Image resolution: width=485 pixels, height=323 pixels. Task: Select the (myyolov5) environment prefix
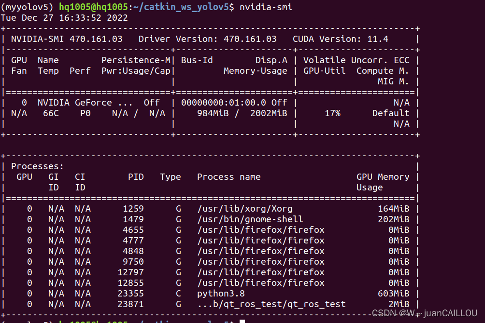coord(27,7)
